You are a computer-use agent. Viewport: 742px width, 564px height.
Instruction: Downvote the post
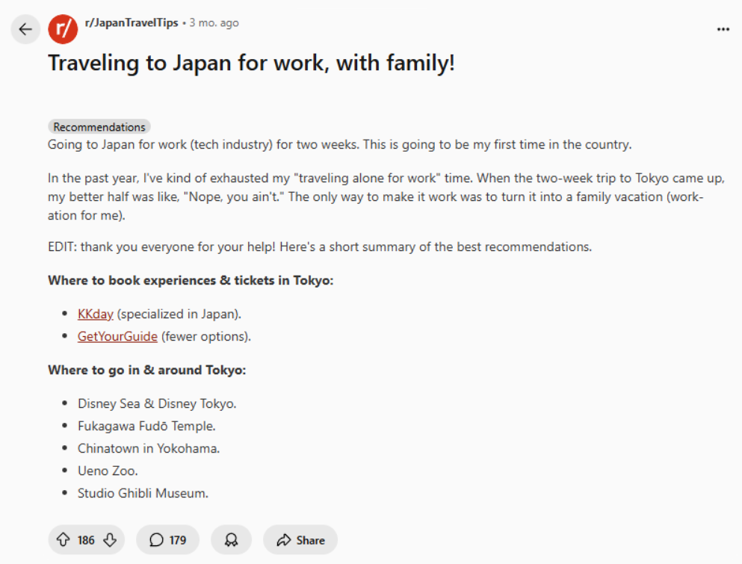pyautogui.click(x=110, y=540)
